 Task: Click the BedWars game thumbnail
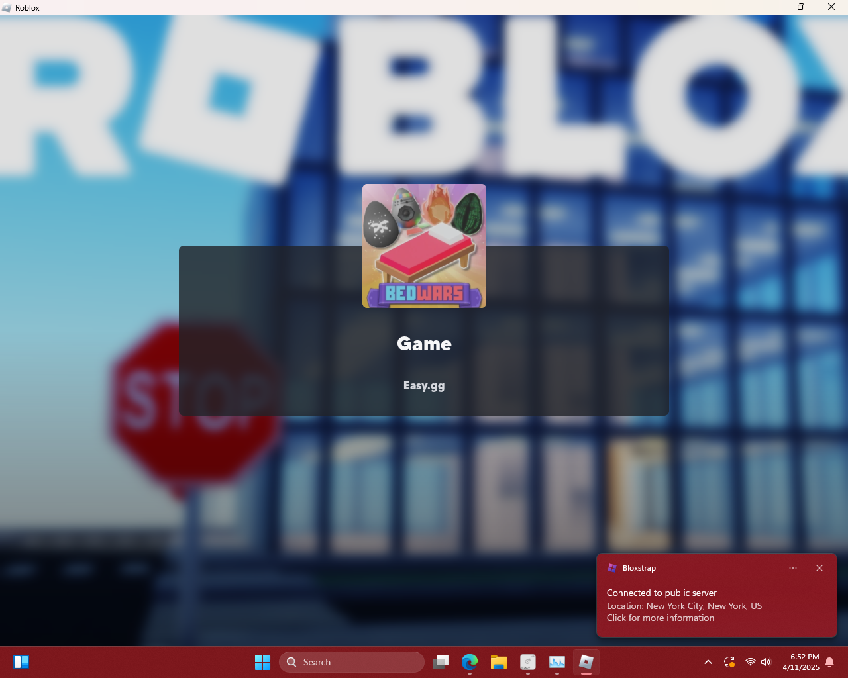424,246
